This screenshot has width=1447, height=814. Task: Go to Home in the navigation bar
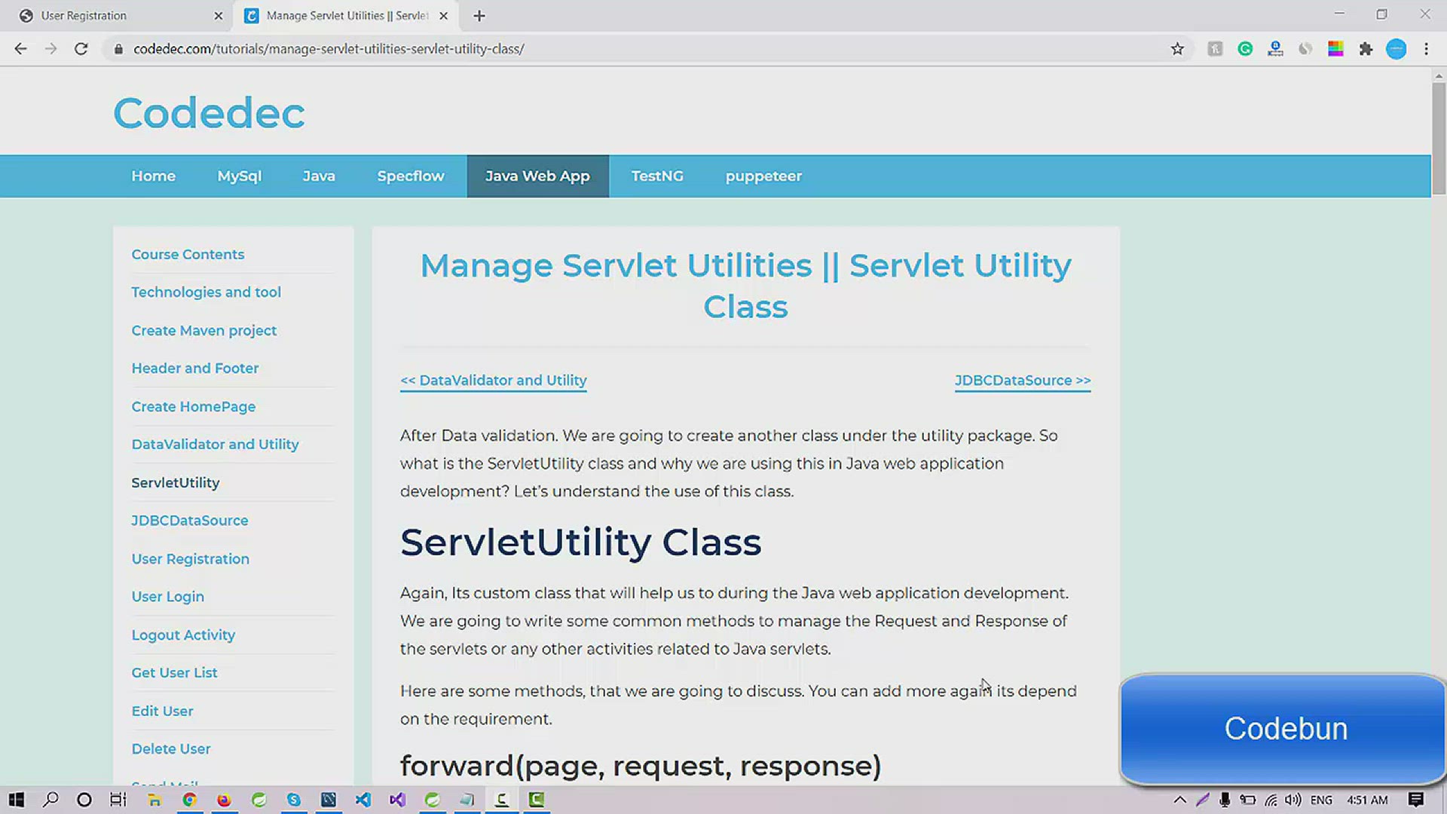click(154, 176)
